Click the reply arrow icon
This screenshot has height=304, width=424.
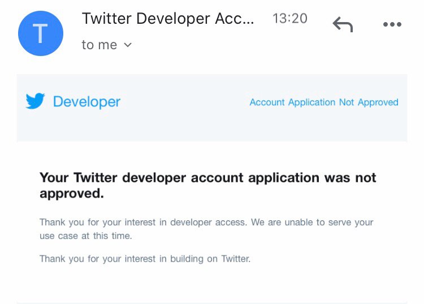[343, 25]
